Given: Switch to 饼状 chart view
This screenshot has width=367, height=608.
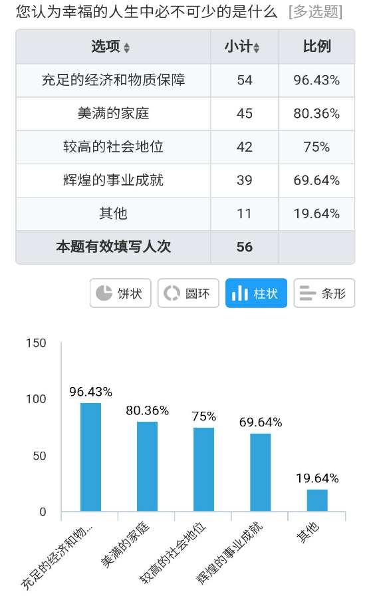Looking at the screenshot, I should (x=120, y=293).
